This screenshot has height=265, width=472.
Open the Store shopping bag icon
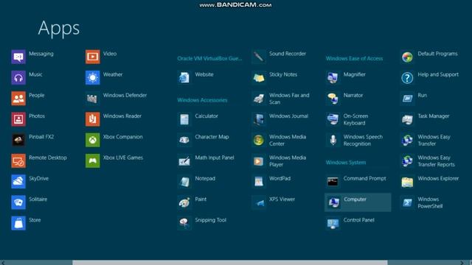click(x=18, y=223)
